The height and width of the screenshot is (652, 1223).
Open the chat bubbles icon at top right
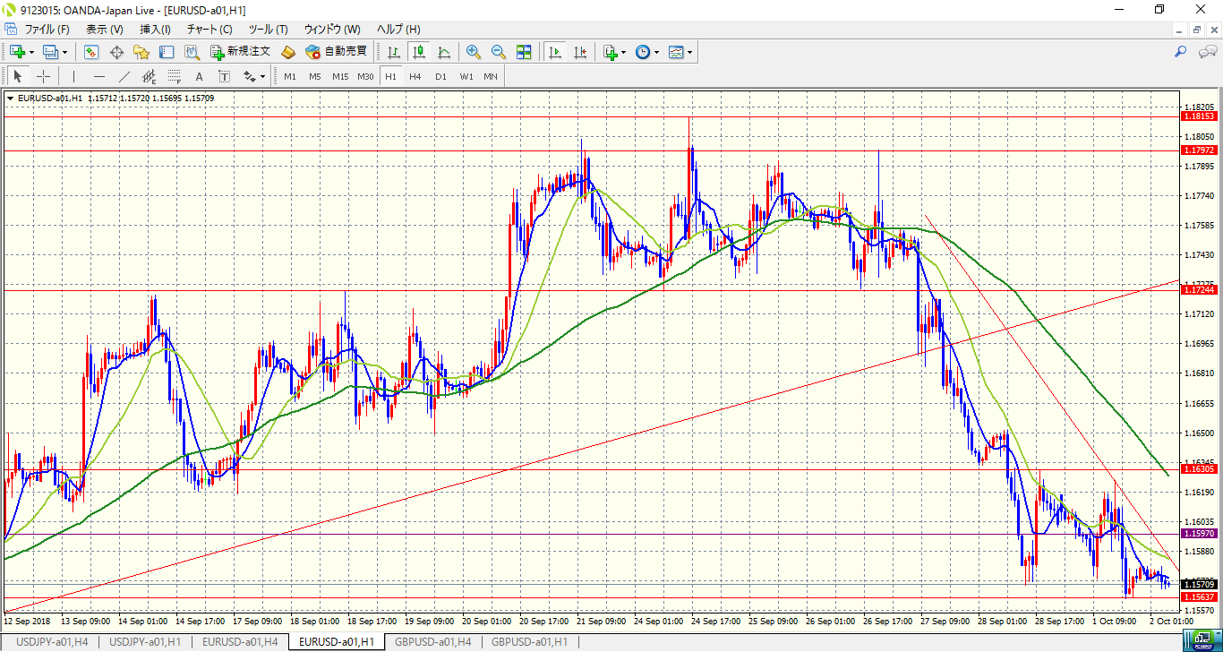click(1207, 52)
